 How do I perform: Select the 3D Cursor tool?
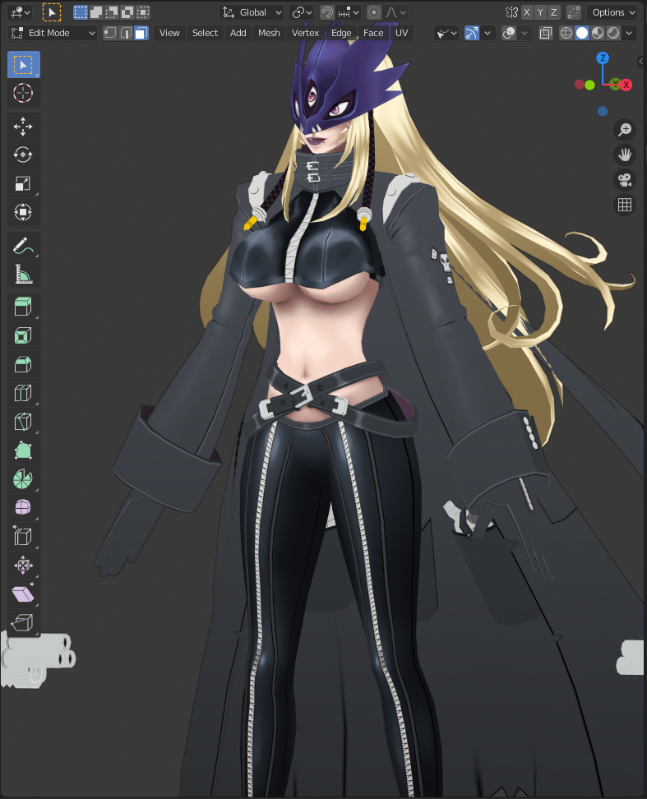[x=24, y=93]
